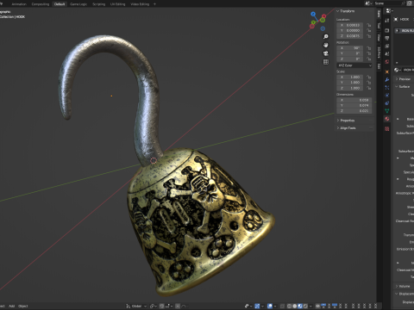Open the Scene properties tab icon

coord(387,53)
